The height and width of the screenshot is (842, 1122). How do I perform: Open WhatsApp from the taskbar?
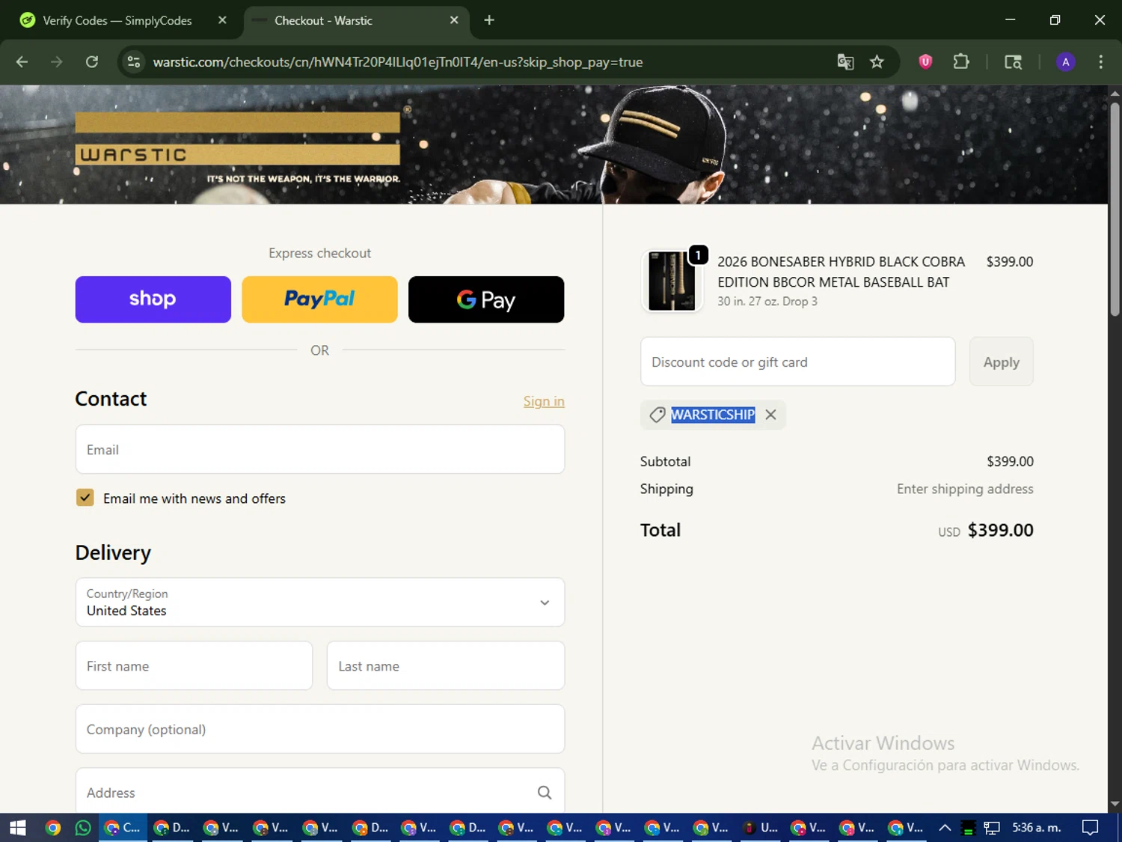[83, 828]
